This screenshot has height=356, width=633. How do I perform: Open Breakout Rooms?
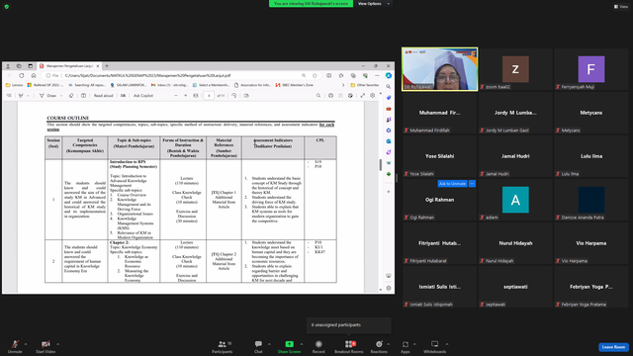tap(349, 346)
